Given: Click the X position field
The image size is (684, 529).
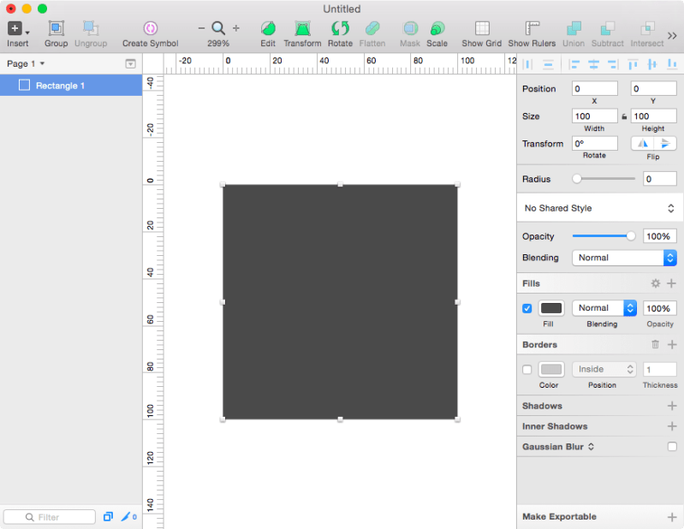Looking at the screenshot, I should (x=595, y=88).
